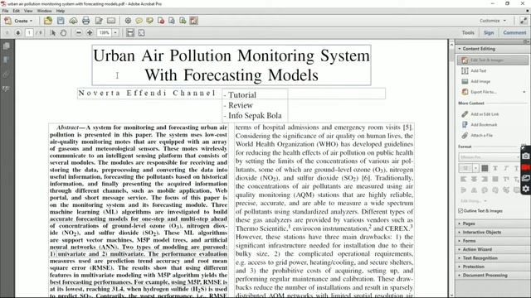This screenshot has height=298, width=531.
Task: Save the document with the floppy icon
Action: tap(61, 21)
